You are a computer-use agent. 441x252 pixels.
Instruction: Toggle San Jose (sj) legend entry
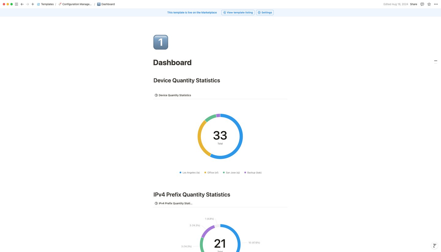[231, 173]
